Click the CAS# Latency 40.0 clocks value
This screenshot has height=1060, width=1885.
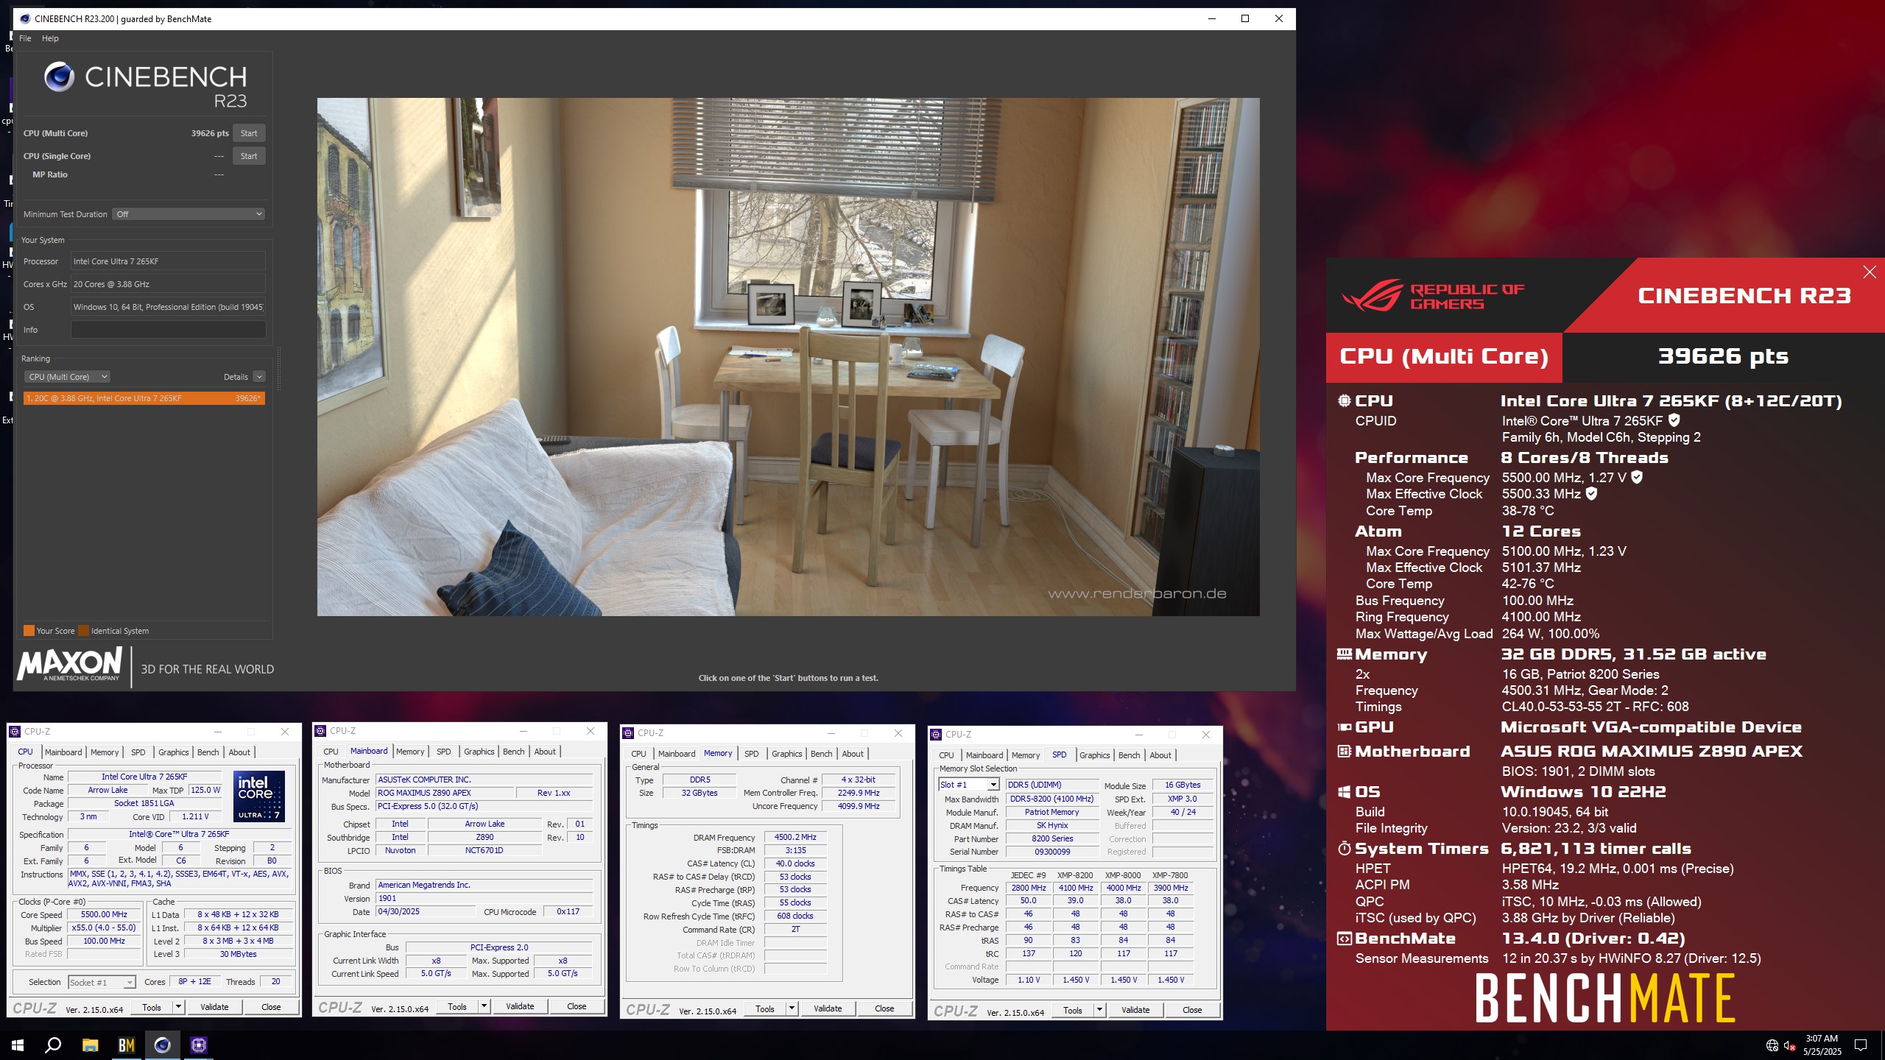coord(795,864)
